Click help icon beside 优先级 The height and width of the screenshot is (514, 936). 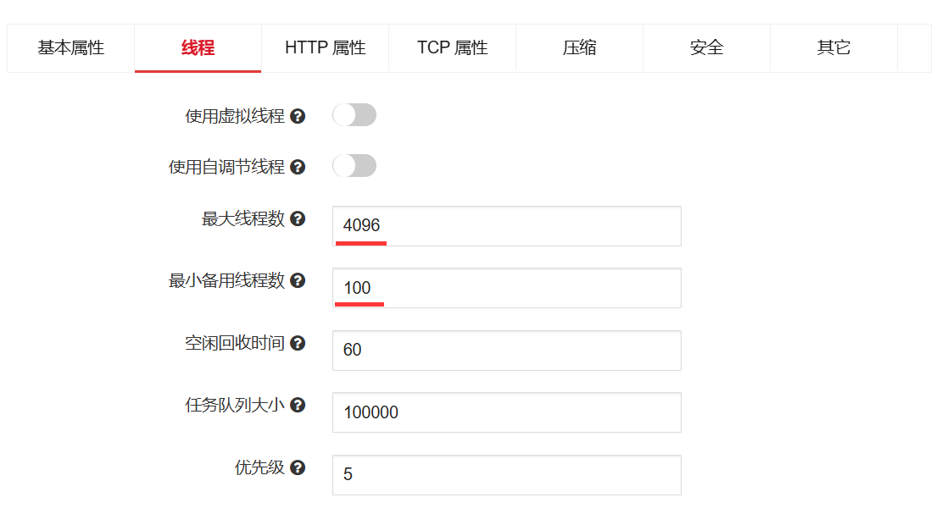[298, 467]
